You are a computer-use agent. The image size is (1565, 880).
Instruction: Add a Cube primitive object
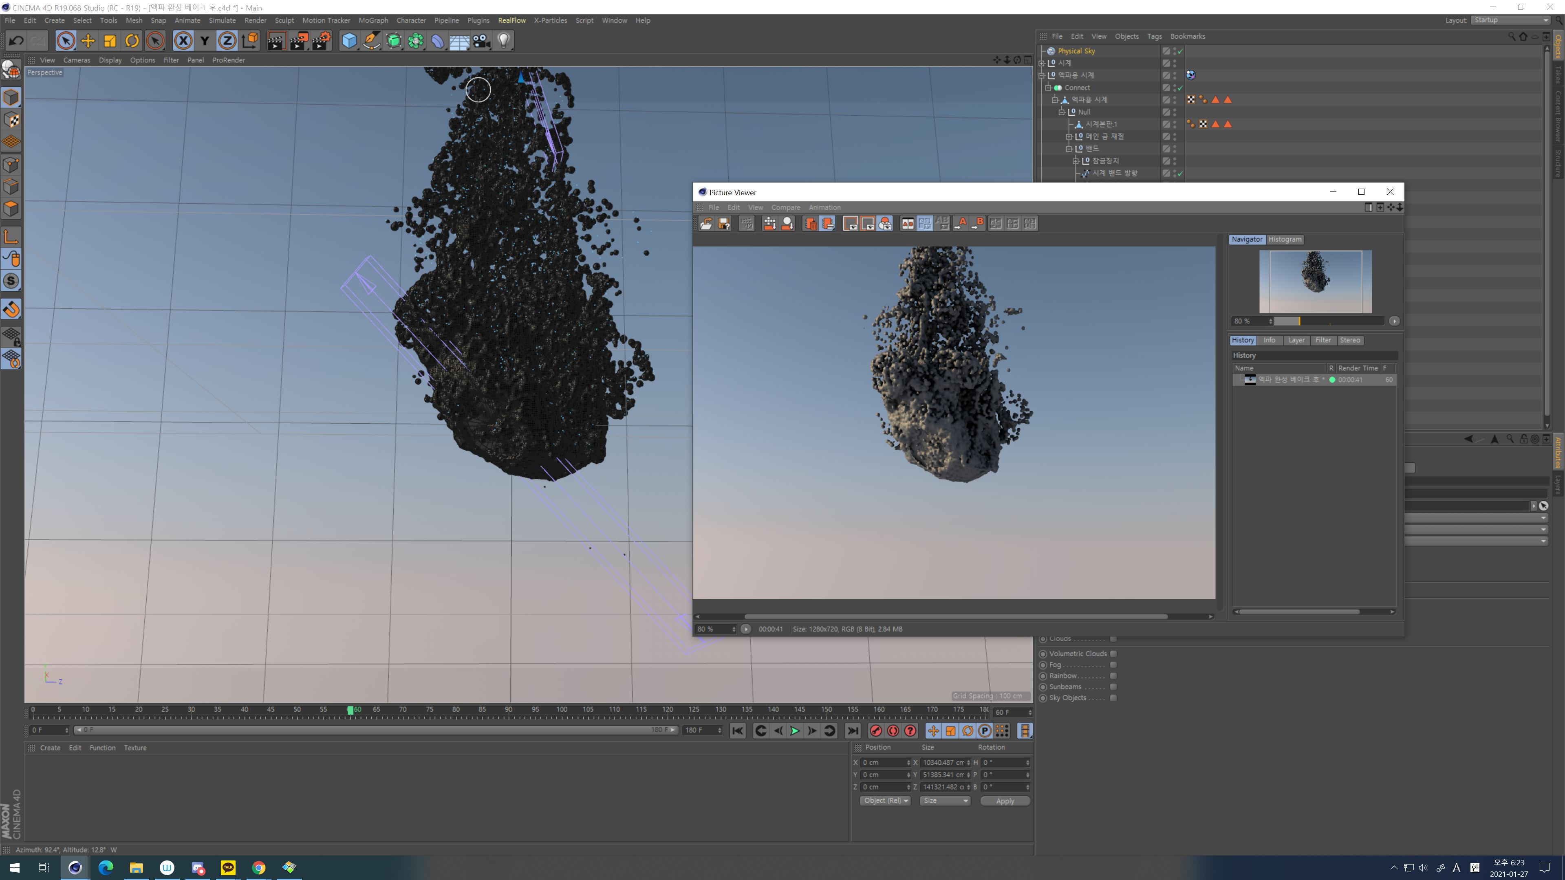pyautogui.click(x=349, y=41)
